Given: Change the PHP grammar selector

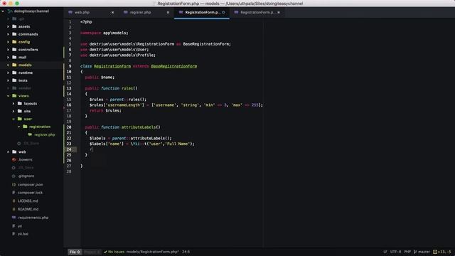Looking at the screenshot, I should [x=407, y=252].
